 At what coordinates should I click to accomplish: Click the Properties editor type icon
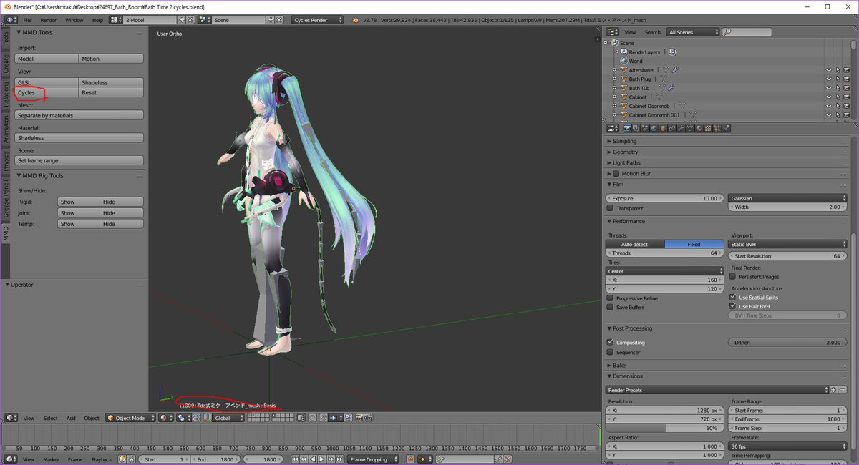tap(613, 128)
